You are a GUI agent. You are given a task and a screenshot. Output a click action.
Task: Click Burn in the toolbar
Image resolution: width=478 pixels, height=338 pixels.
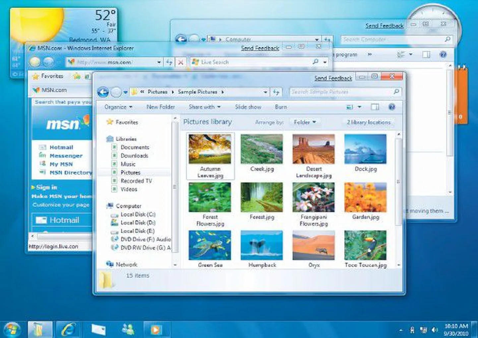[x=281, y=107]
